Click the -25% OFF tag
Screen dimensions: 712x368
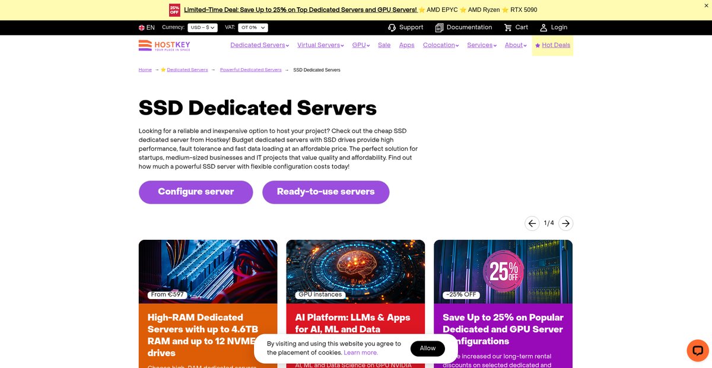point(461,294)
